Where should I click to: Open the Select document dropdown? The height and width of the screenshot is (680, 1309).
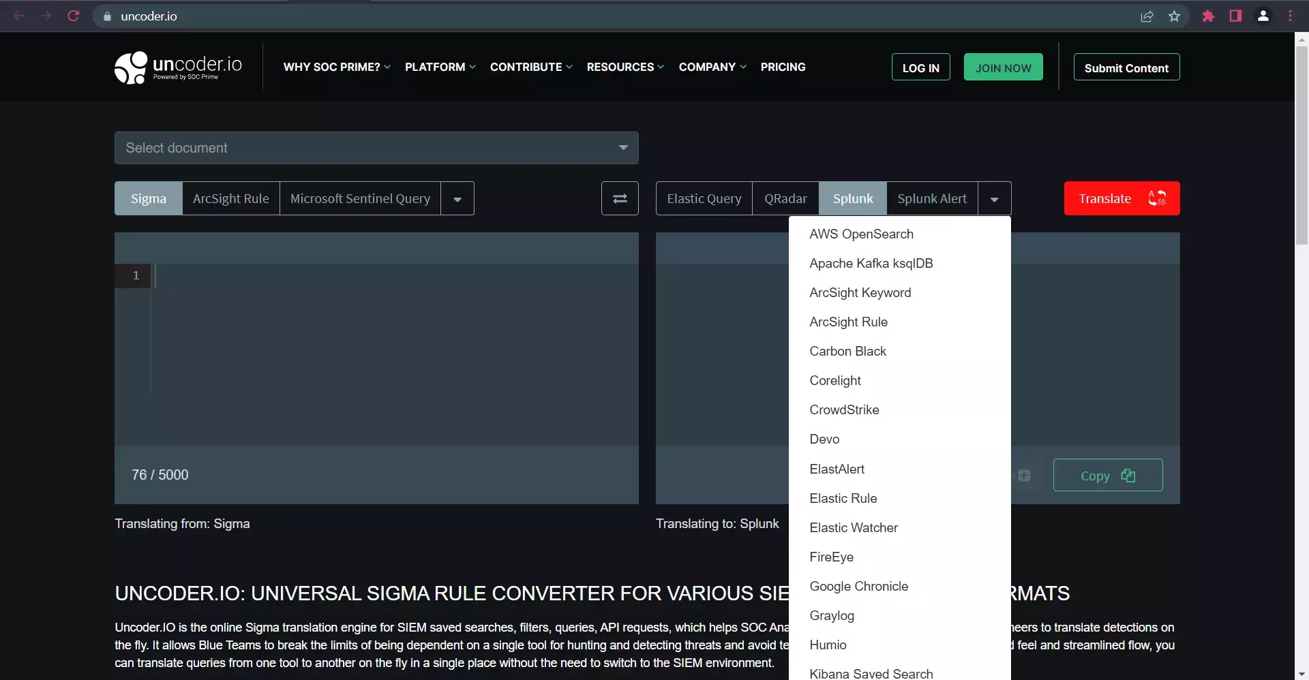[376, 148]
